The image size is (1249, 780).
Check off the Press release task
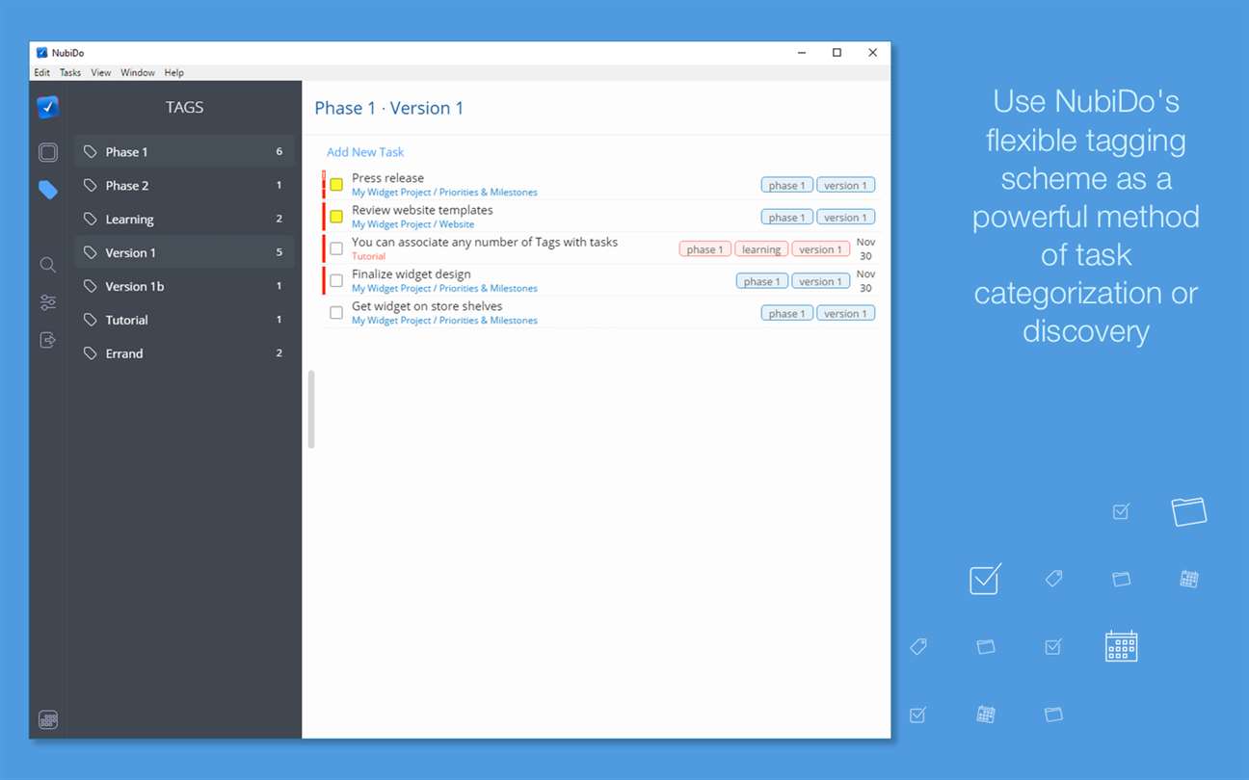click(336, 184)
